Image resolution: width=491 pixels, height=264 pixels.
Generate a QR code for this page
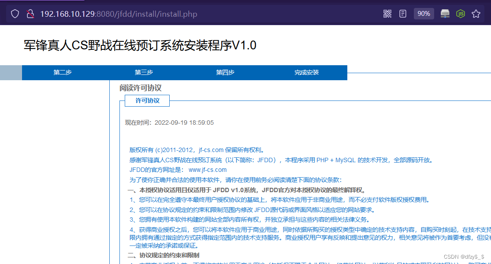(x=387, y=13)
